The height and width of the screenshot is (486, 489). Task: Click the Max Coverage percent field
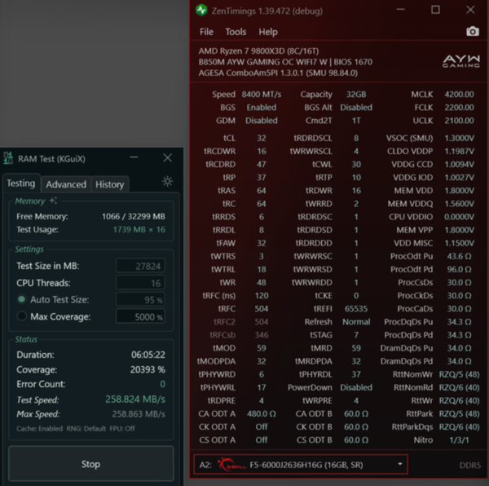pos(140,316)
